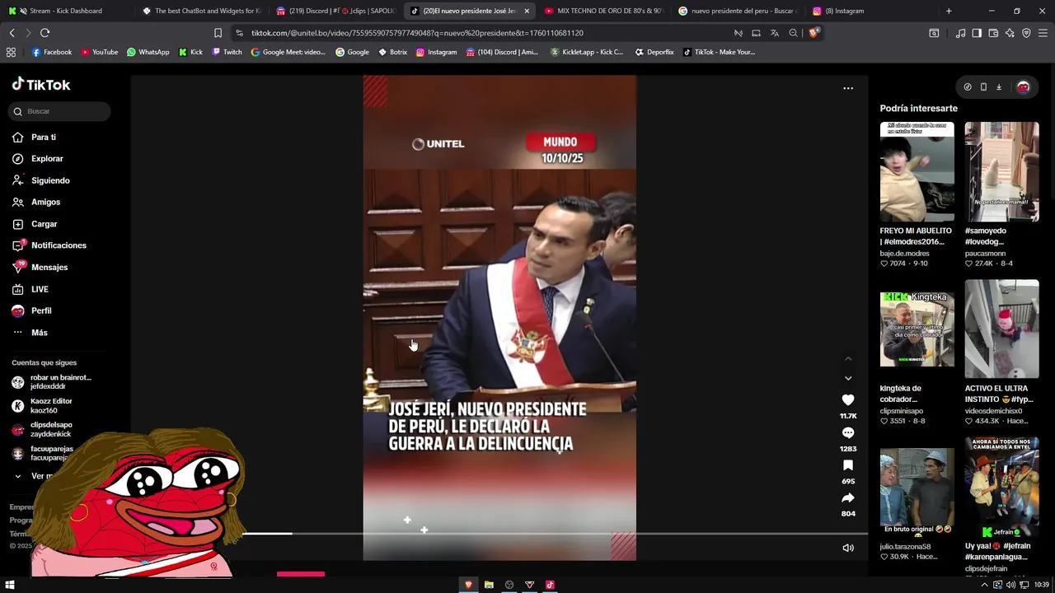Click the phone app icon
This screenshot has height=593, width=1055.
coord(983,86)
